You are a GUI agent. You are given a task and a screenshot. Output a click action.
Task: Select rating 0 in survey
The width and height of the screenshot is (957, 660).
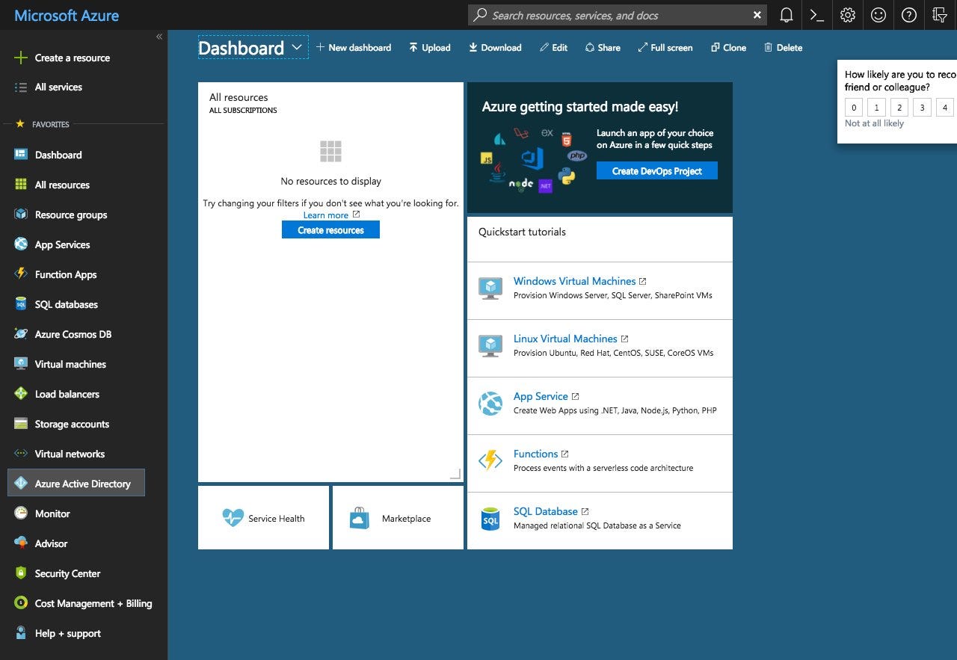pyautogui.click(x=854, y=108)
